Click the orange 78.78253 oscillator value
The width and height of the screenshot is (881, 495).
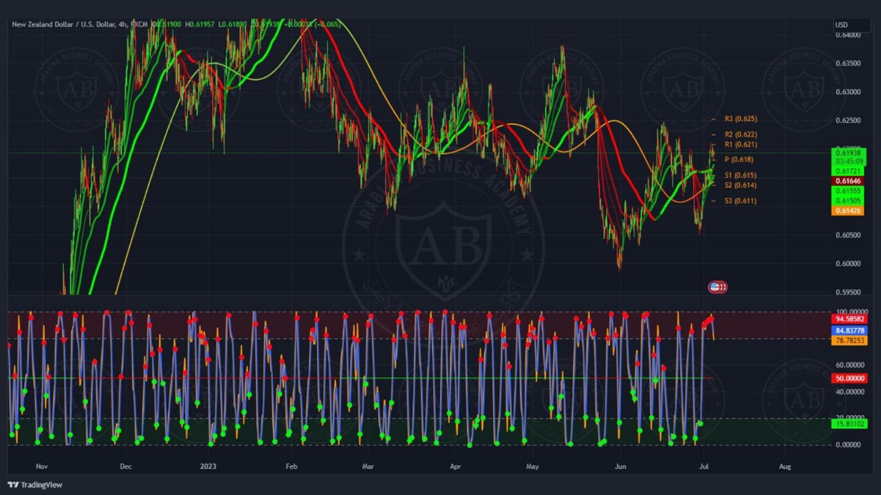tap(850, 340)
